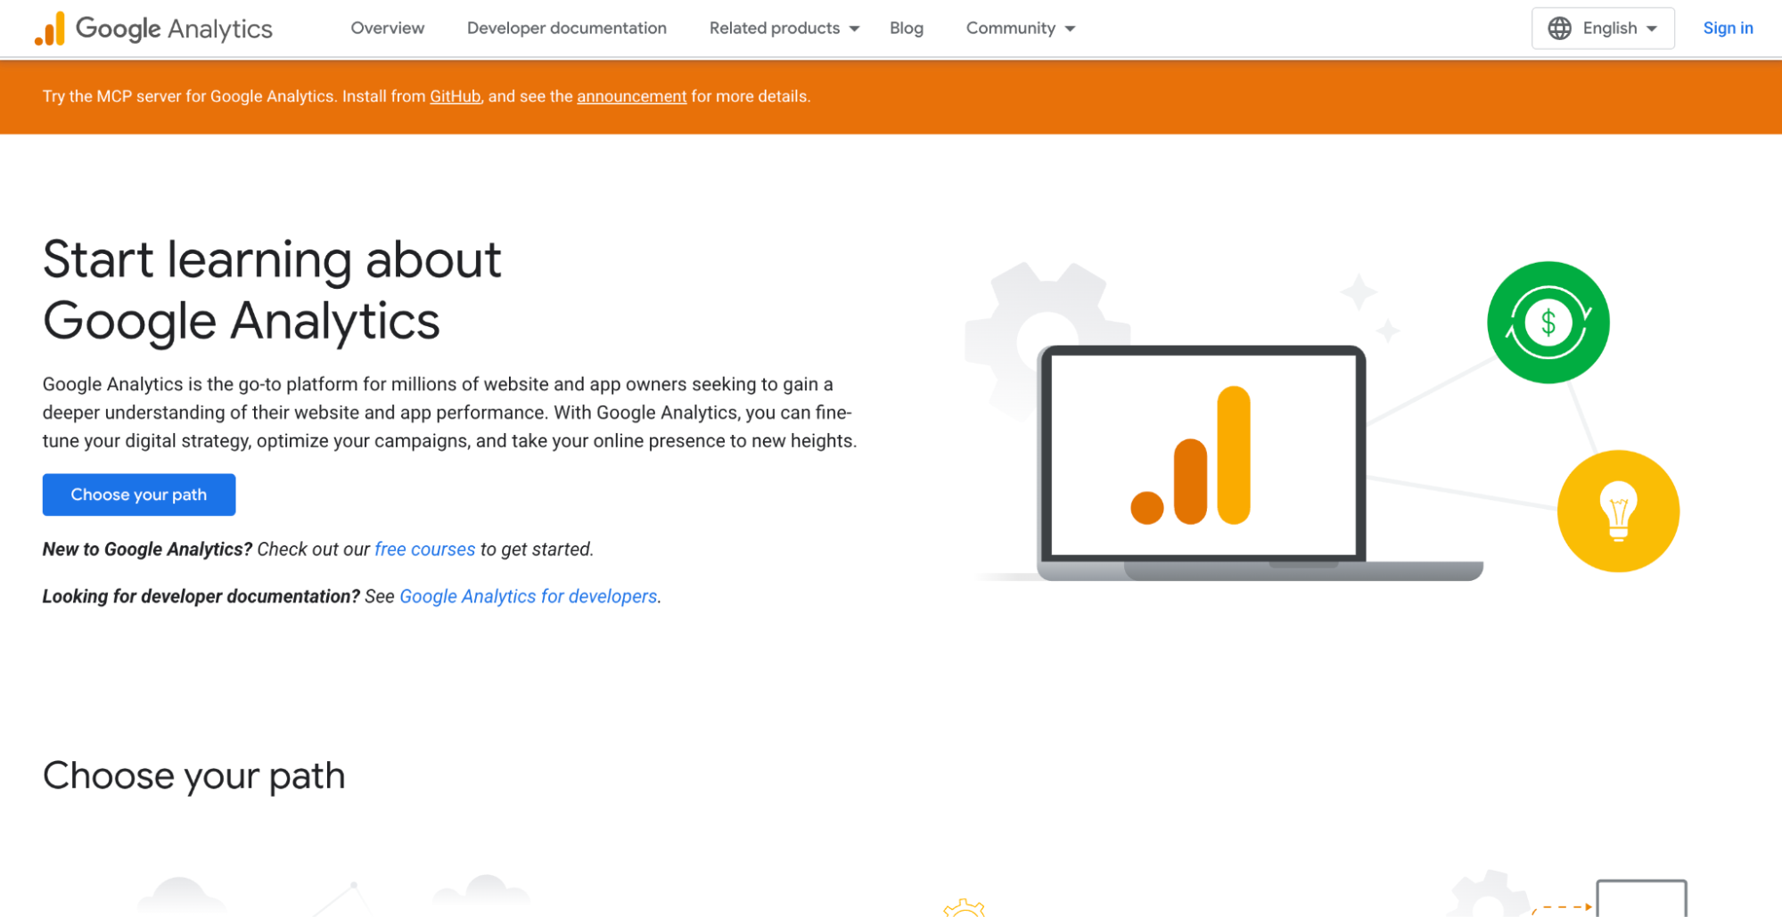
Task: Click the Google Analytics logo icon
Action: tap(50, 29)
